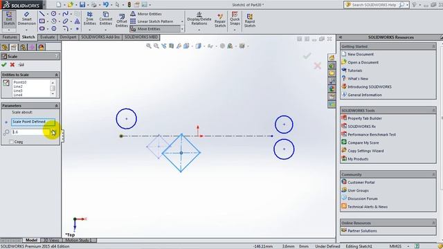Tick the Copy checkbox

[x=11, y=142]
